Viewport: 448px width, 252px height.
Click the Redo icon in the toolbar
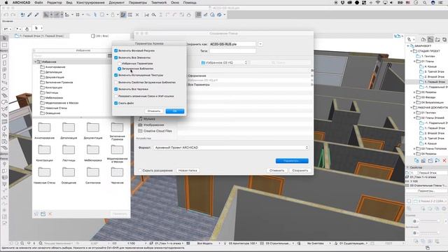pos(13,15)
